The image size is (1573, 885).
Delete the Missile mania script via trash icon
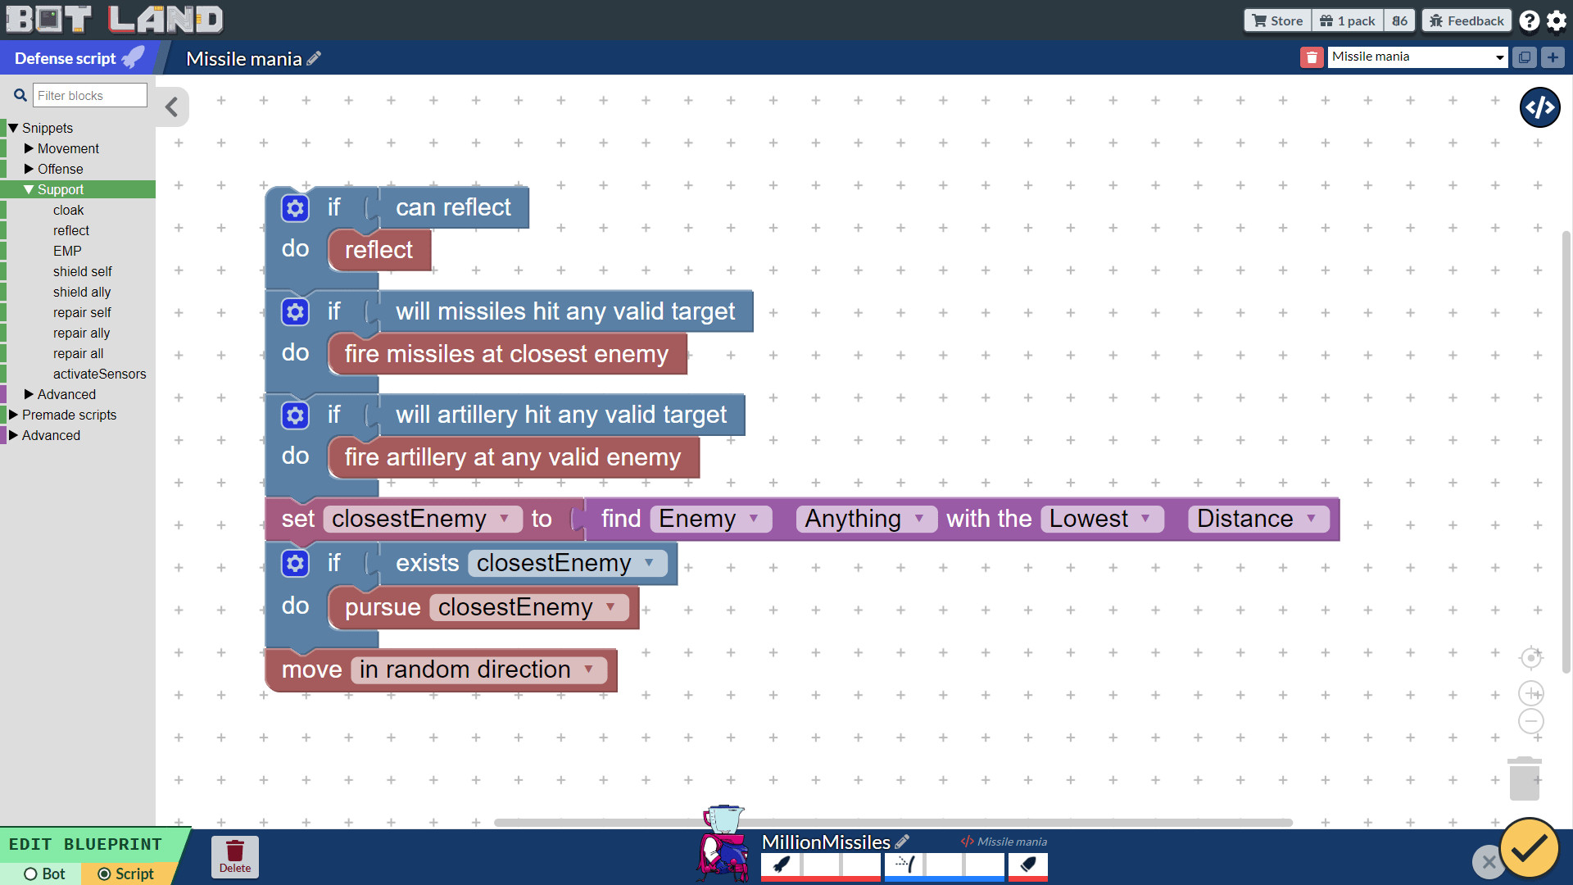click(x=1312, y=57)
